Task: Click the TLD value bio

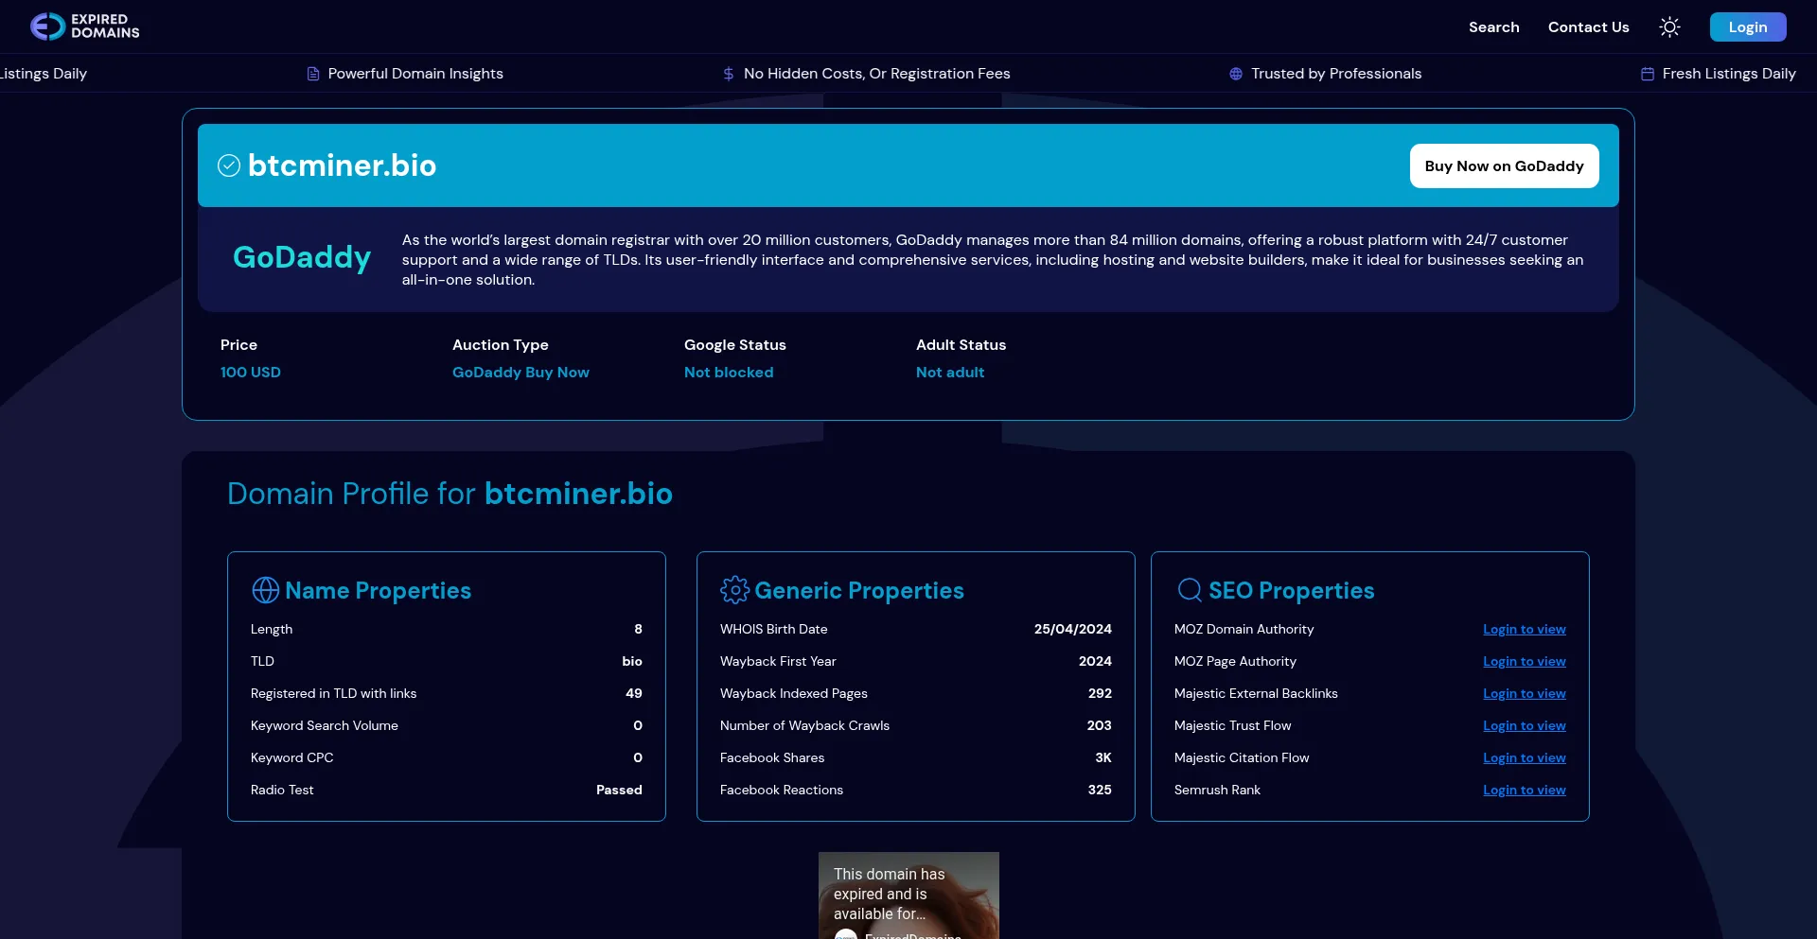Action: (x=632, y=662)
